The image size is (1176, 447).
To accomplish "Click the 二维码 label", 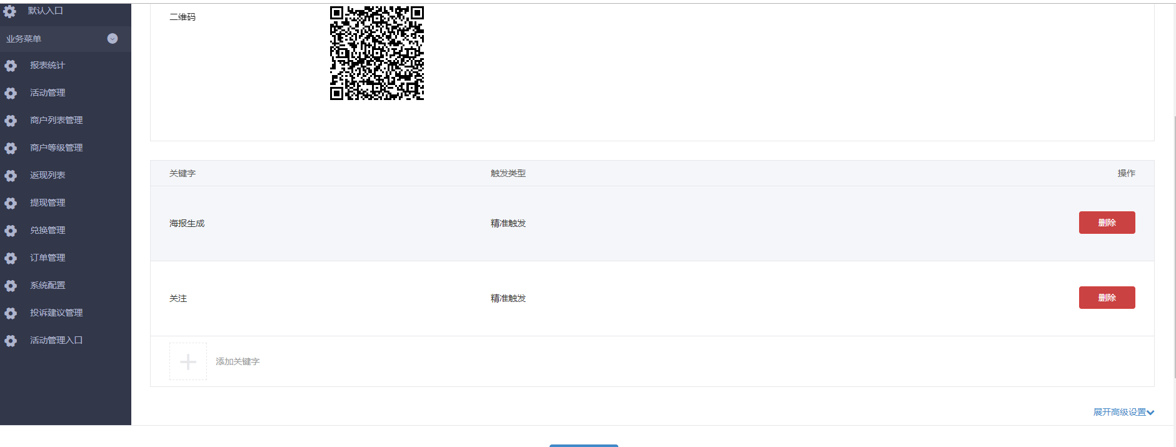I will (183, 17).
